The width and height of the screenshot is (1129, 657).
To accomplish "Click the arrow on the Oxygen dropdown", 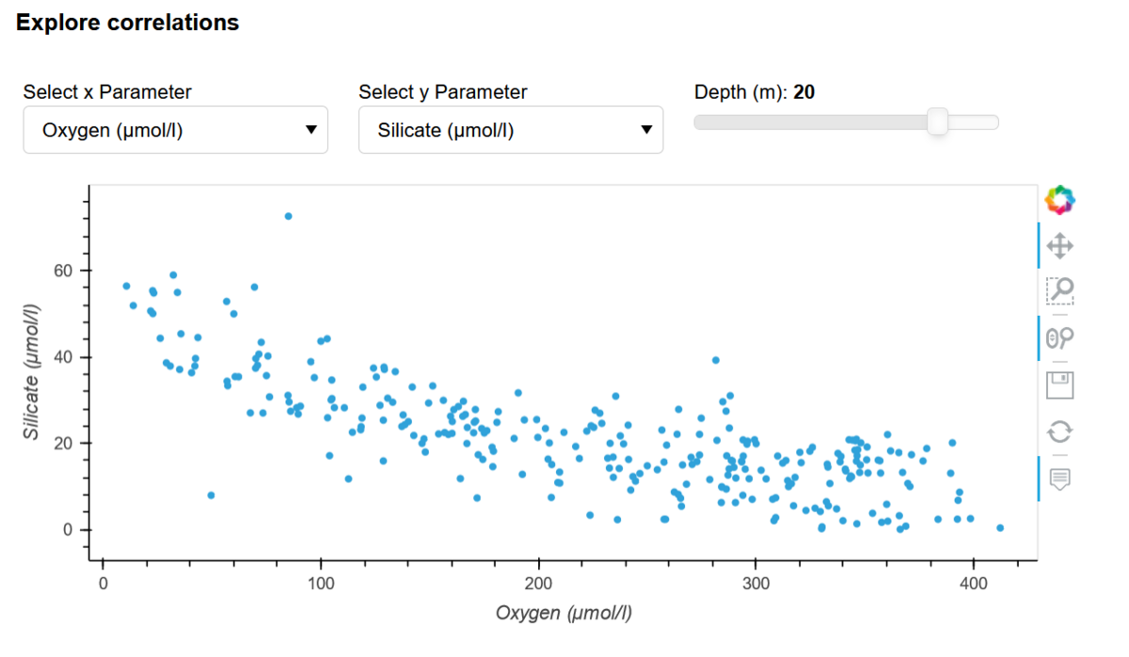I will (311, 131).
